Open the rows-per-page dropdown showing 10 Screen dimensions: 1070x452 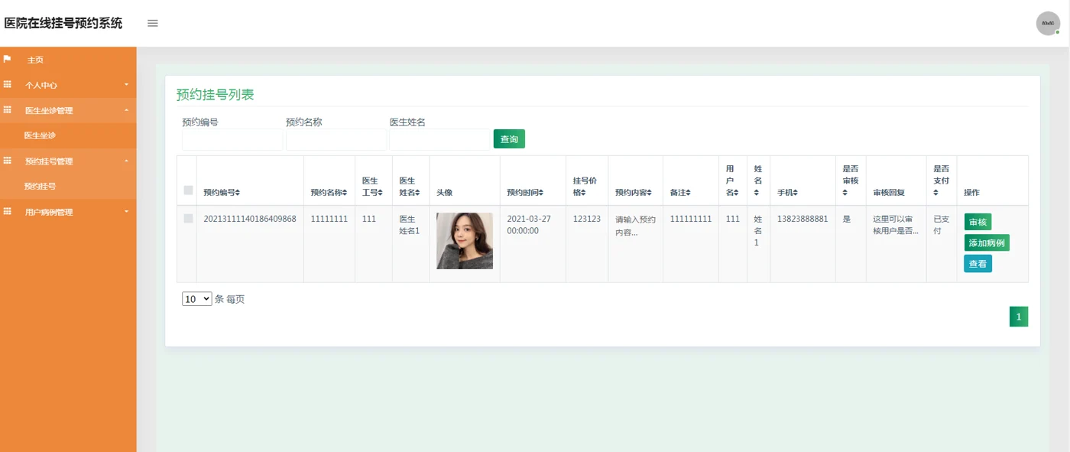[197, 299]
